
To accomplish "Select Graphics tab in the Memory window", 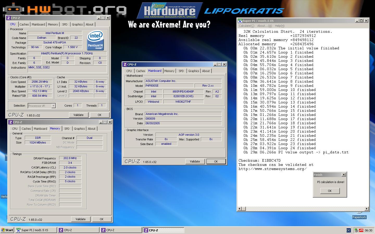I will 79,129.
